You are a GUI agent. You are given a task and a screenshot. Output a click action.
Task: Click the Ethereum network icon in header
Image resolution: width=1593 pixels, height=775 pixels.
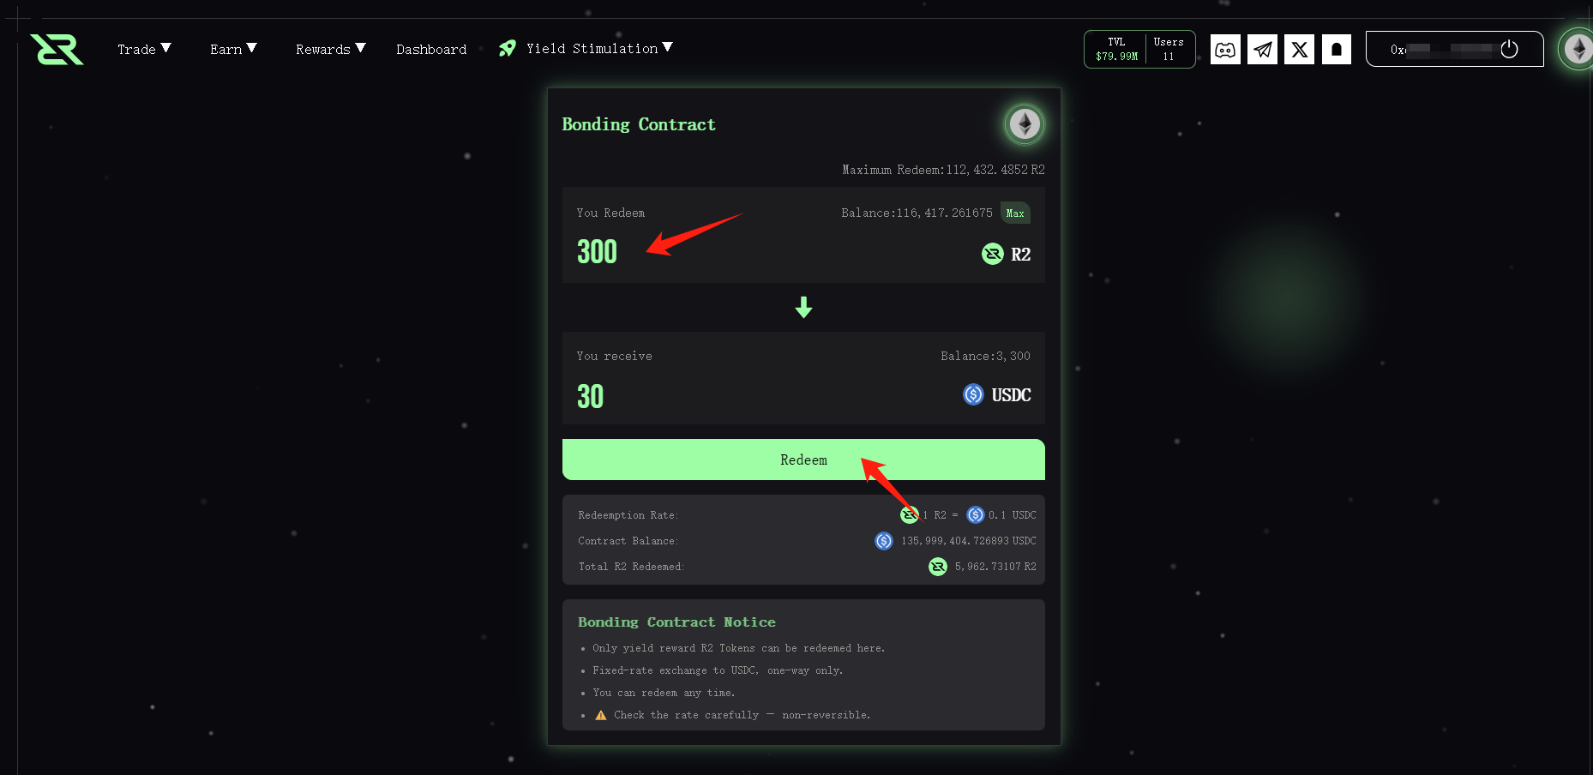(1578, 49)
